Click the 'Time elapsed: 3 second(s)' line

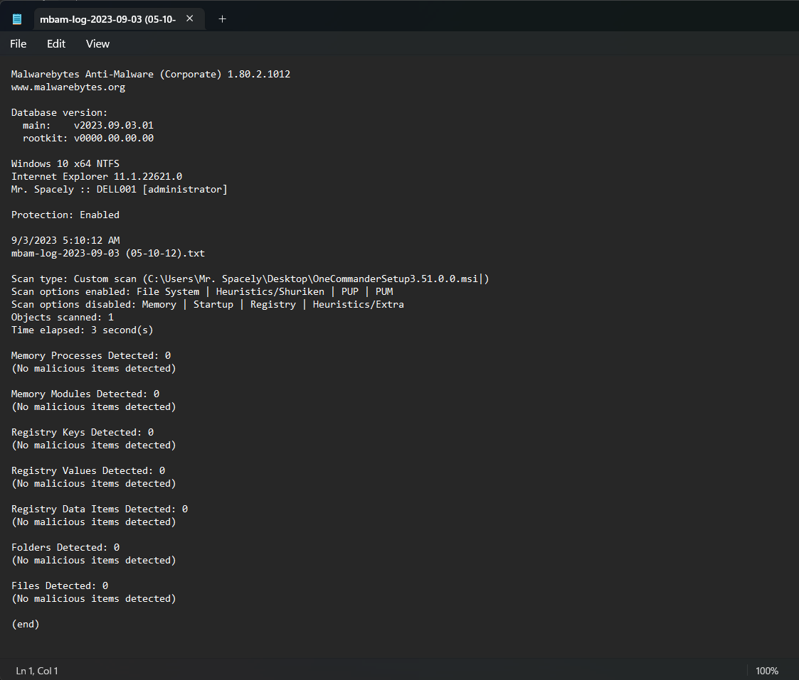point(82,330)
